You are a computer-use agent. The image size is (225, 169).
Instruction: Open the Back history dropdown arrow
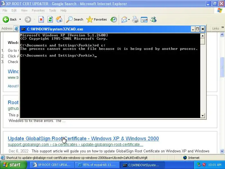click(20, 19)
